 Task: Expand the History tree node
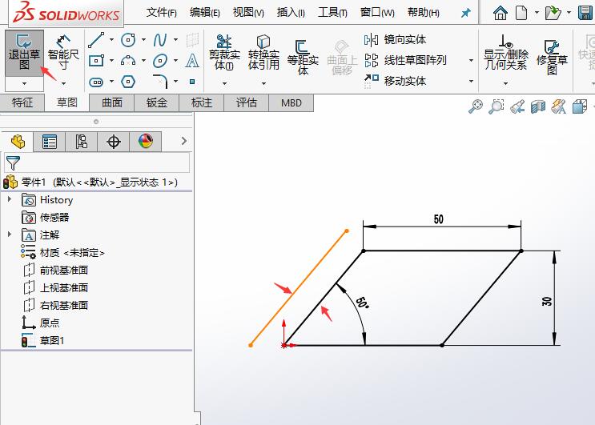[10, 199]
